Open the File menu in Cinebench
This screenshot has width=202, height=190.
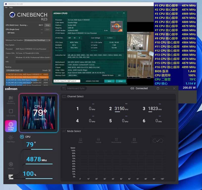click(6, 8)
